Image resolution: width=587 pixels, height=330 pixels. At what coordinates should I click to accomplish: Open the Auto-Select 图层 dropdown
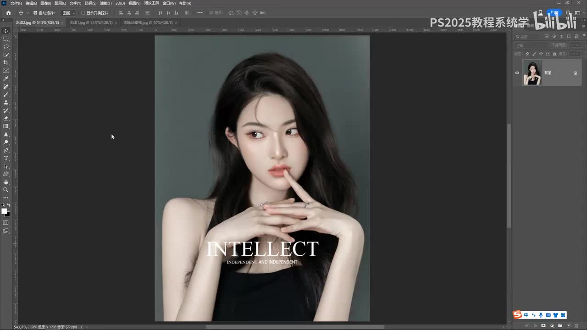click(x=69, y=13)
